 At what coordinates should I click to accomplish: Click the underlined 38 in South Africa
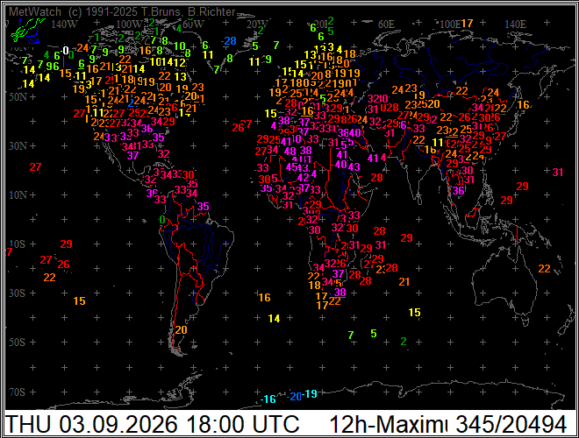coord(340,293)
